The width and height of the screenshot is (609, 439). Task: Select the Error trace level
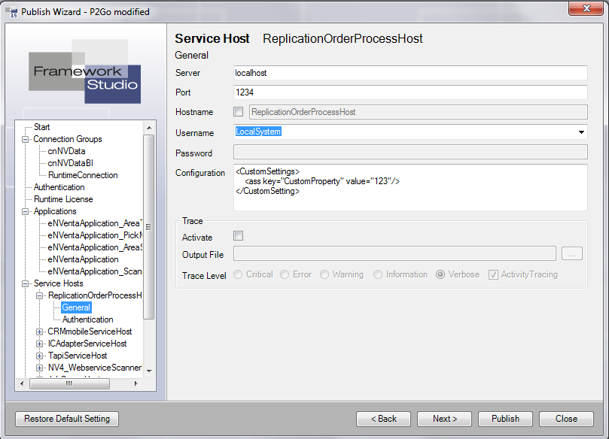tap(285, 274)
